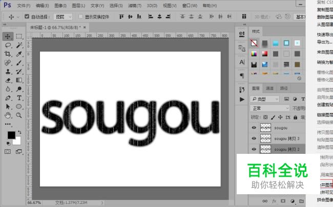333x207 pixels.
Task: Click the align horizontal centers icon
Action: click(x=159, y=16)
